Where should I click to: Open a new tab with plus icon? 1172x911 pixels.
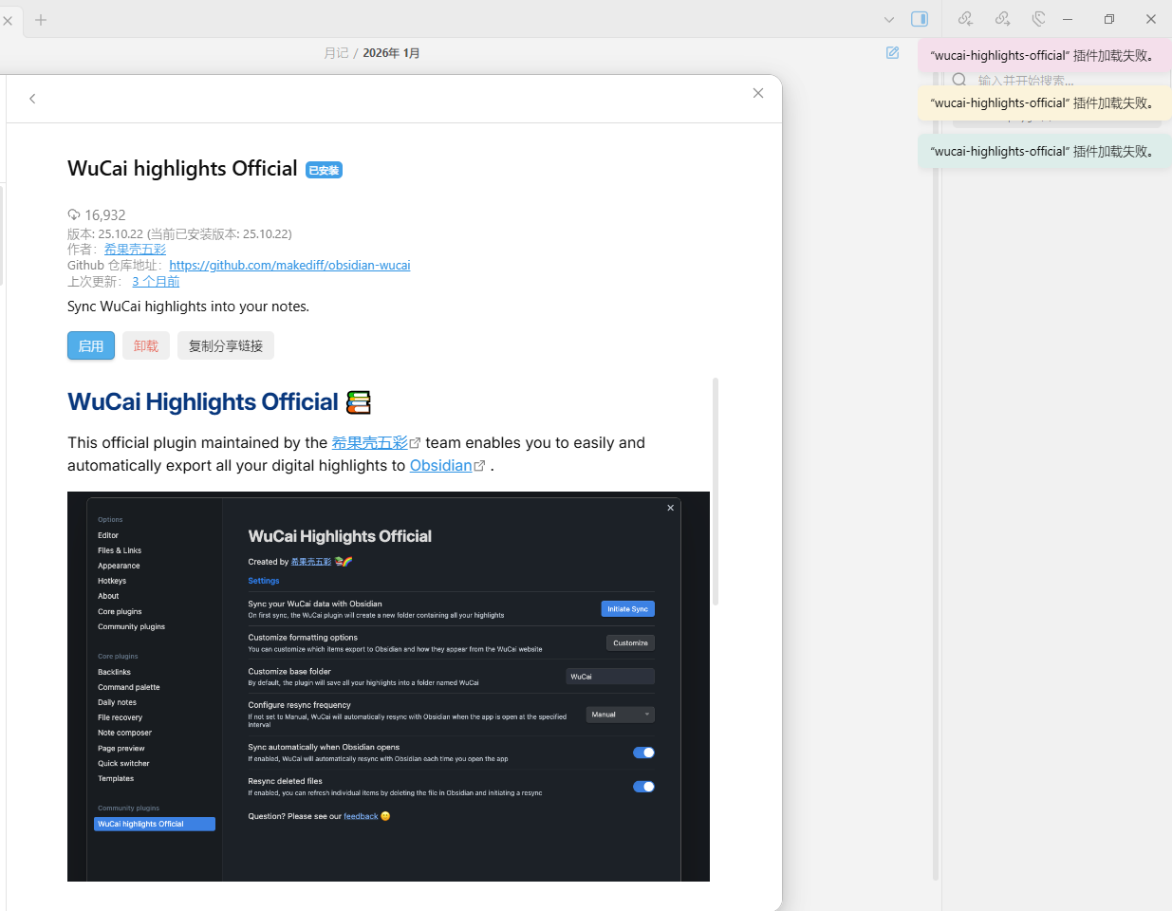tap(41, 20)
